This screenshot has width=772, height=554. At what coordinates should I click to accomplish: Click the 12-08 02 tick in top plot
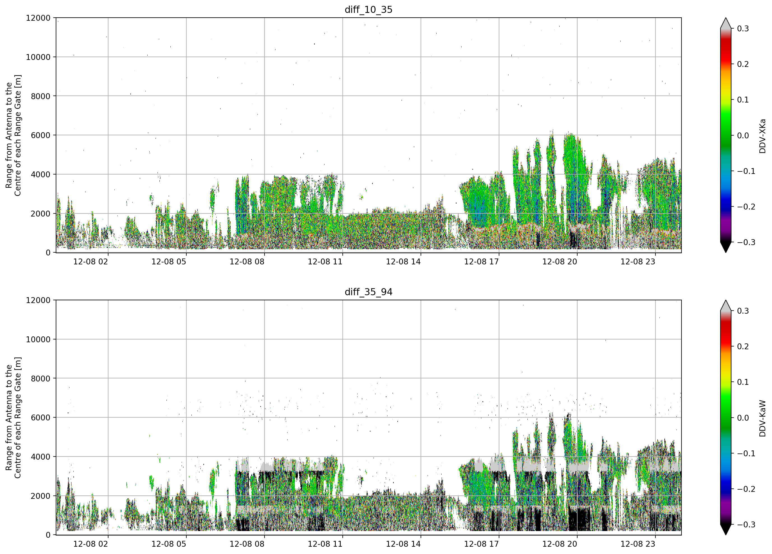(x=91, y=262)
